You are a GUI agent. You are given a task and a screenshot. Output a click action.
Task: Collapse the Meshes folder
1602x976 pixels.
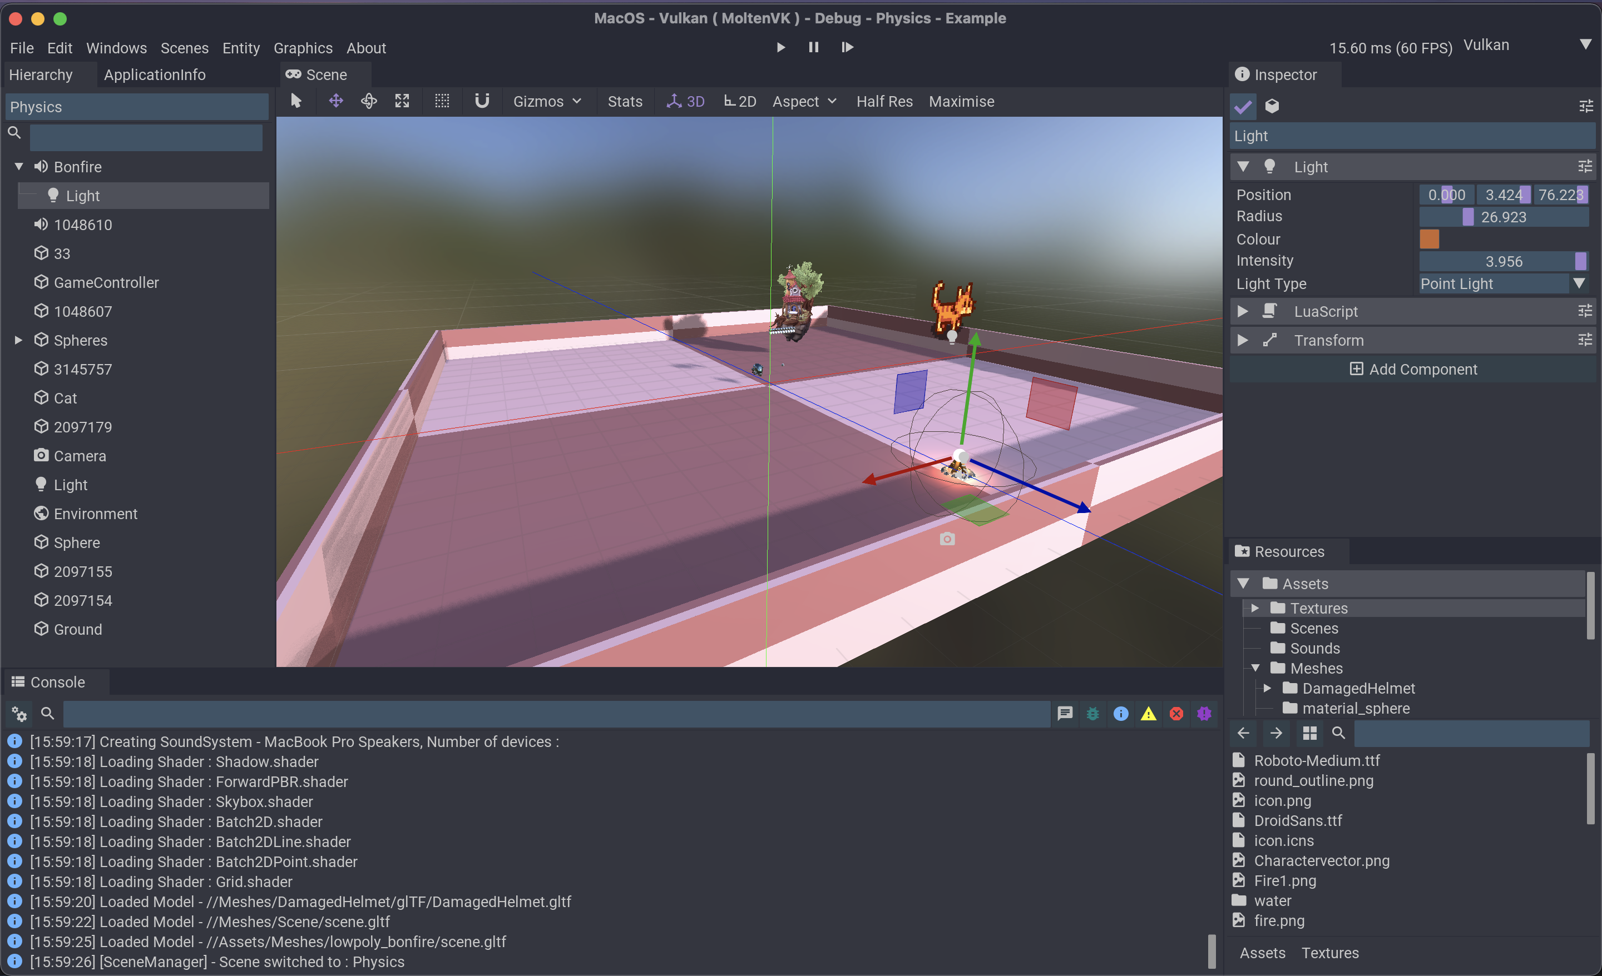point(1255,668)
